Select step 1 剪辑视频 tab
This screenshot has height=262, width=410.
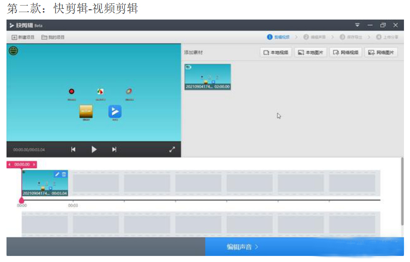pos(278,37)
